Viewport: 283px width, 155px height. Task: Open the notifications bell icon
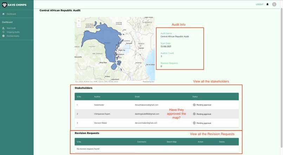click(x=268, y=4)
